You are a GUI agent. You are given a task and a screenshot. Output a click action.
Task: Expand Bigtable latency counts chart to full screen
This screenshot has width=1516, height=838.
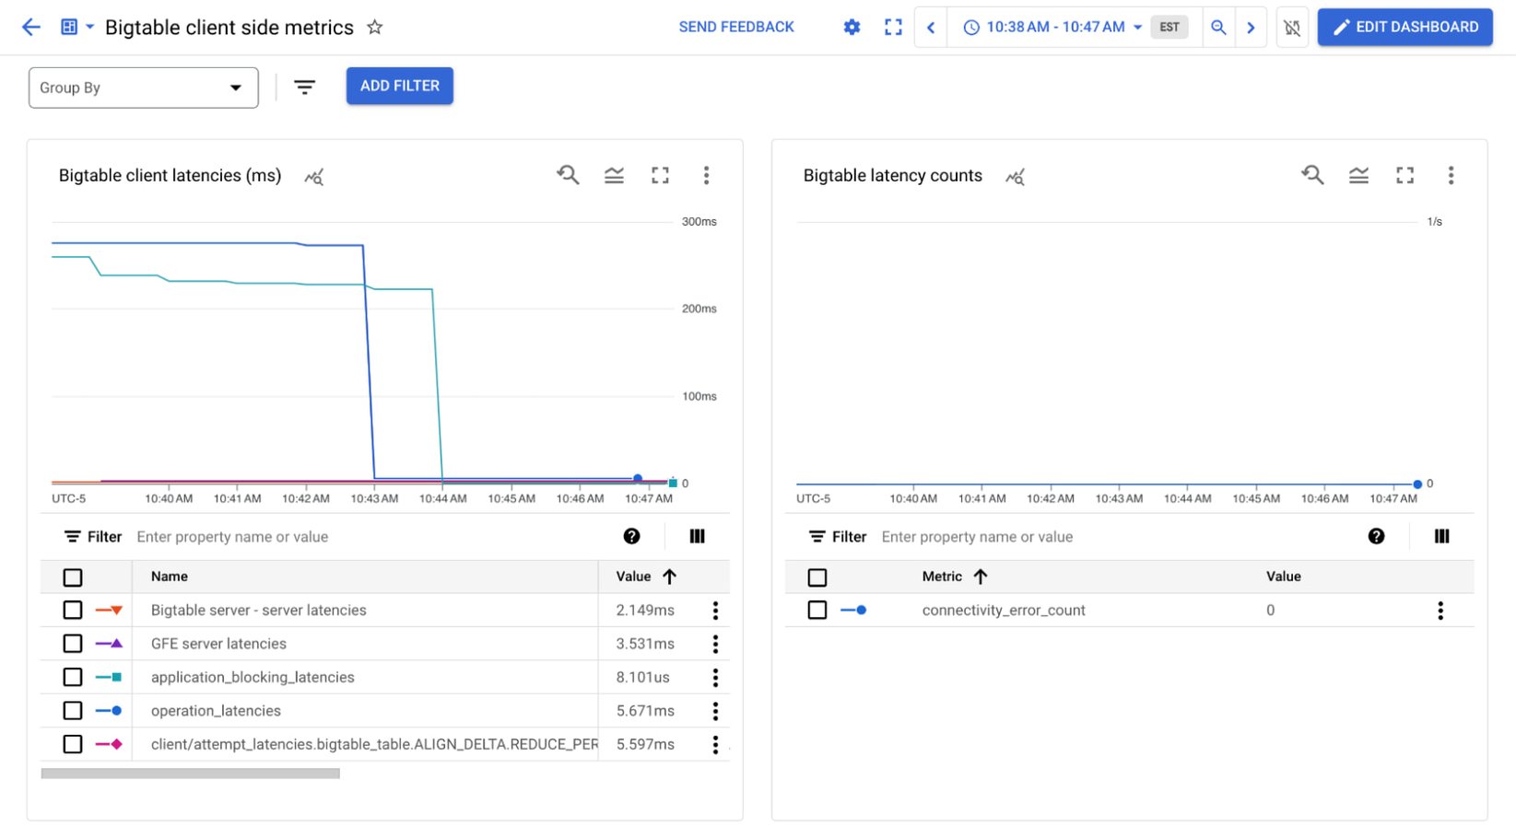pyautogui.click(x=1404, y=175)
